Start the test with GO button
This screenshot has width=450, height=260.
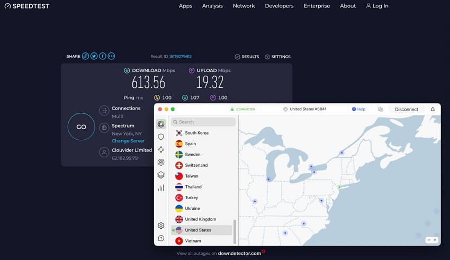coord(81,127)
